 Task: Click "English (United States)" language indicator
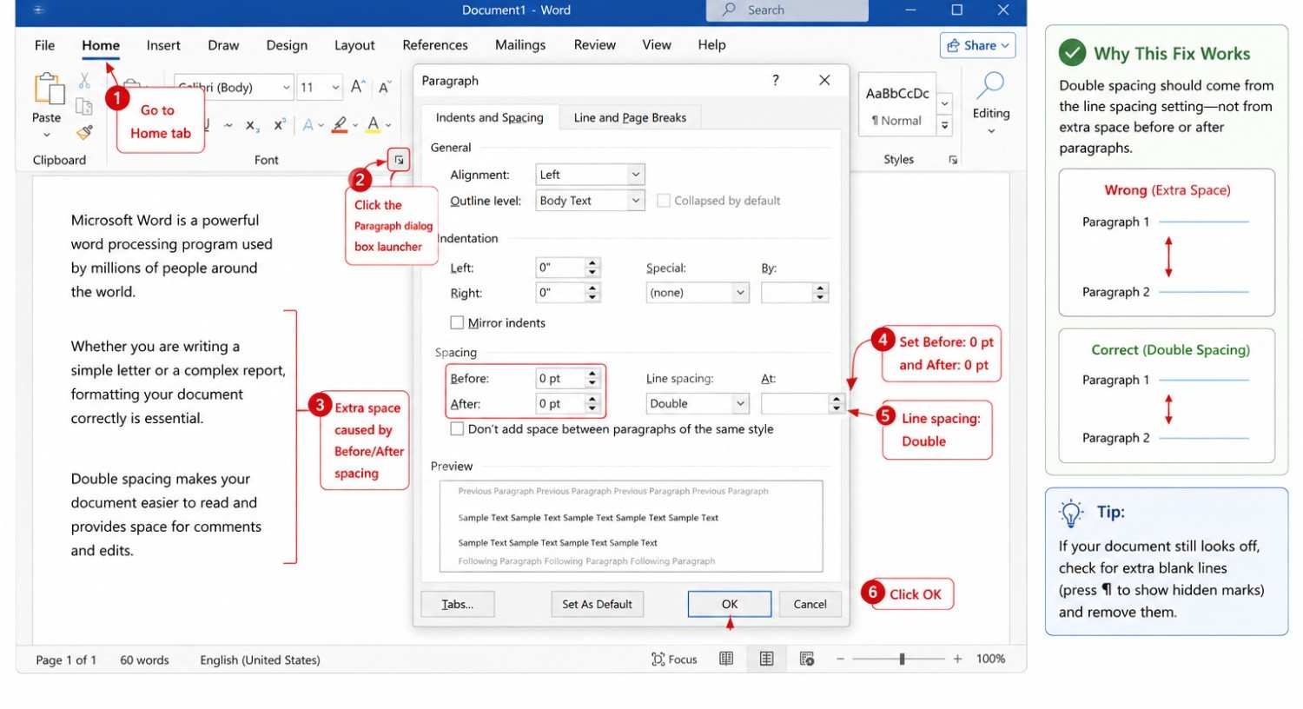(x=260, y=660)
